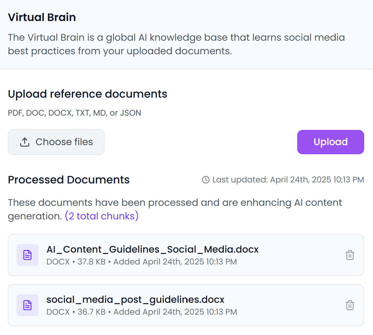
Task: Click the processed documents description sentence
Action: (x=175, y=203)
